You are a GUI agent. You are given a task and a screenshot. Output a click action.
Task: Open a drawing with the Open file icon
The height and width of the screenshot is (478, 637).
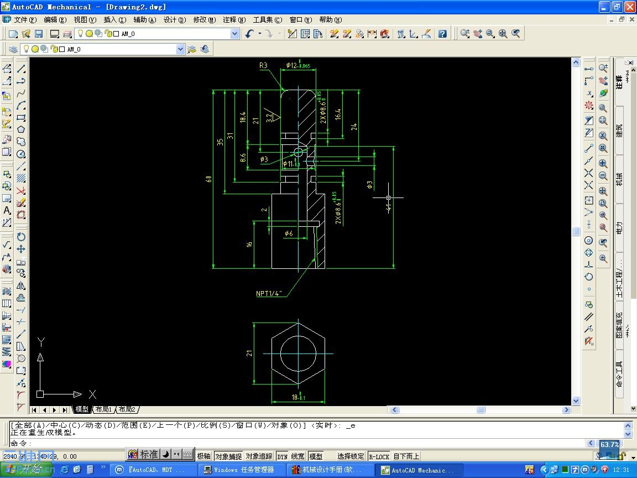[x=26, y=34]
